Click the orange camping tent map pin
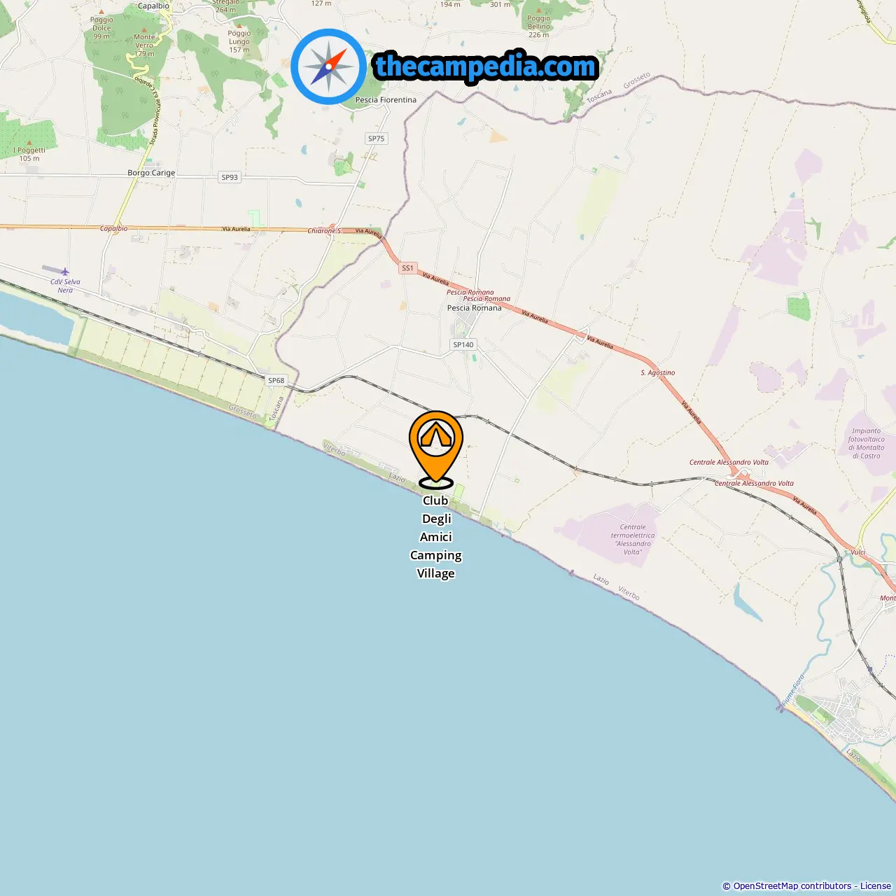This screenshot has width=896, height=896. pos(436,448)
